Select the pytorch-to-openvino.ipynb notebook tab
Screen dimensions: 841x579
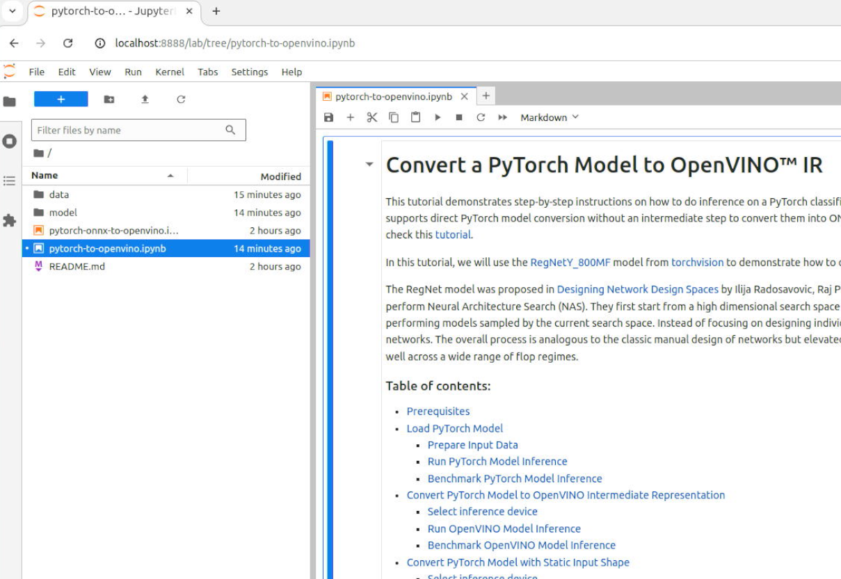tap(393, 97)
